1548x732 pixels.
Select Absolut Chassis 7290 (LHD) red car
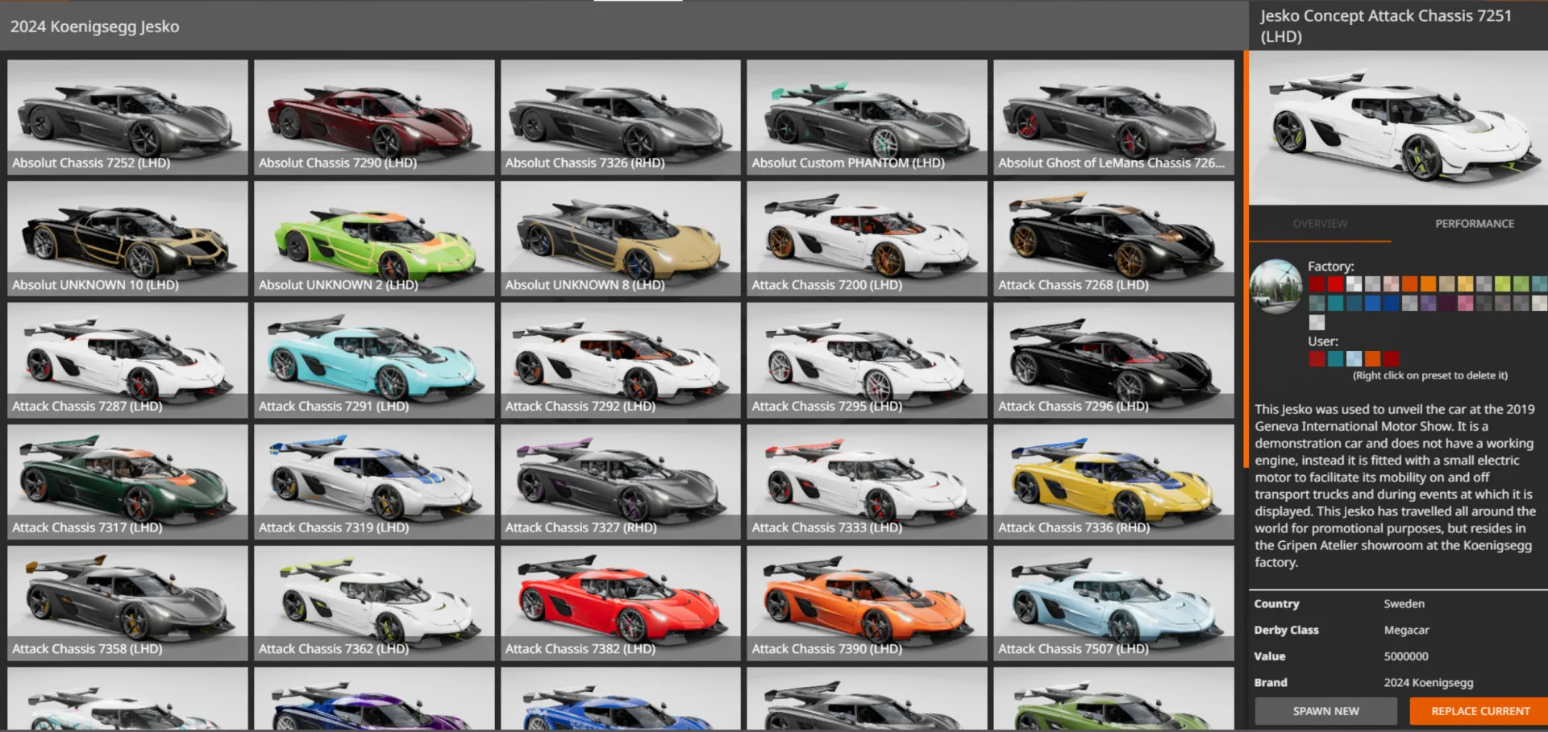374,117
